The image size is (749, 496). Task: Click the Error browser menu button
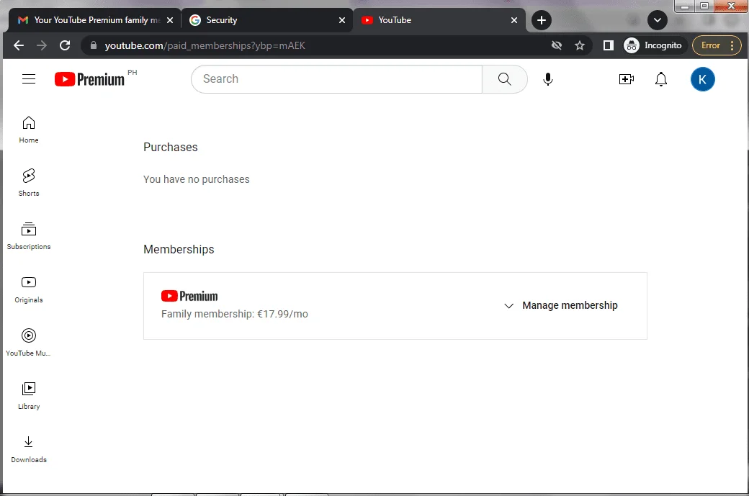(x=717, y=45)
